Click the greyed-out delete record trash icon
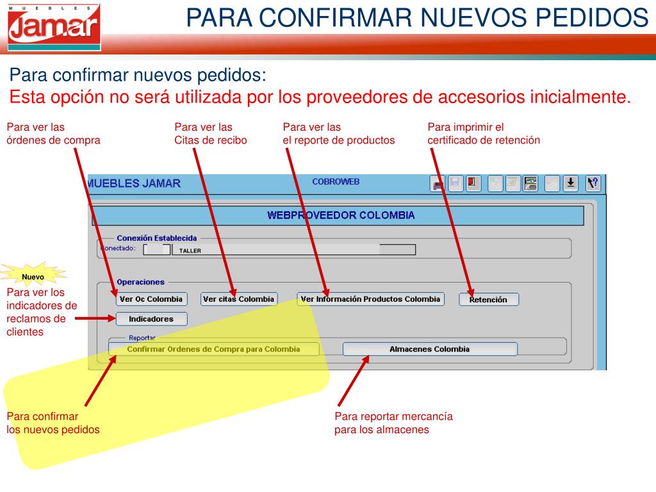The width and height of the screenshot is (656, 492). [x=512, y=183]
